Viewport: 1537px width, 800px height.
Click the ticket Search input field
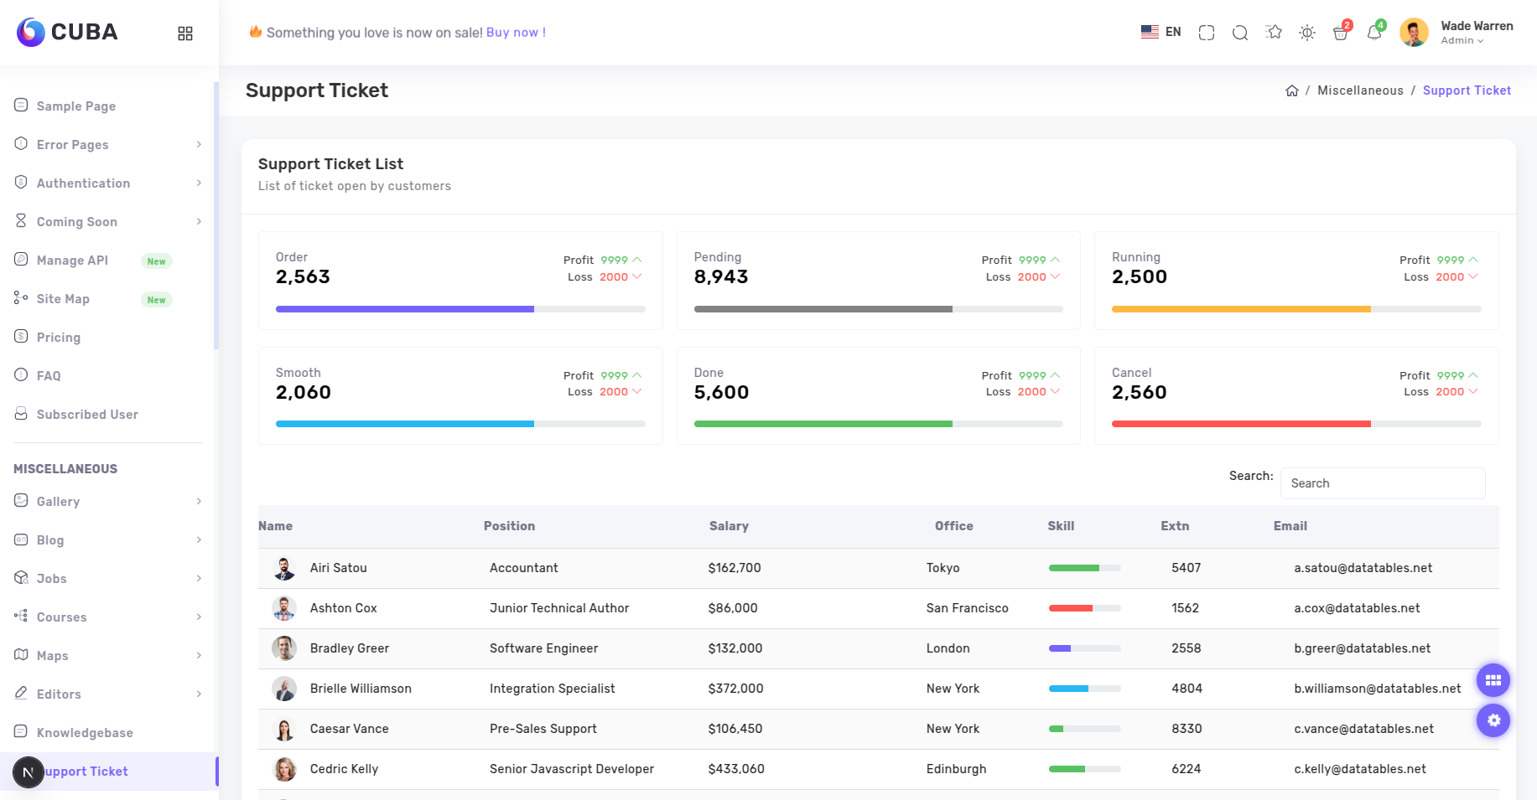1383,483
